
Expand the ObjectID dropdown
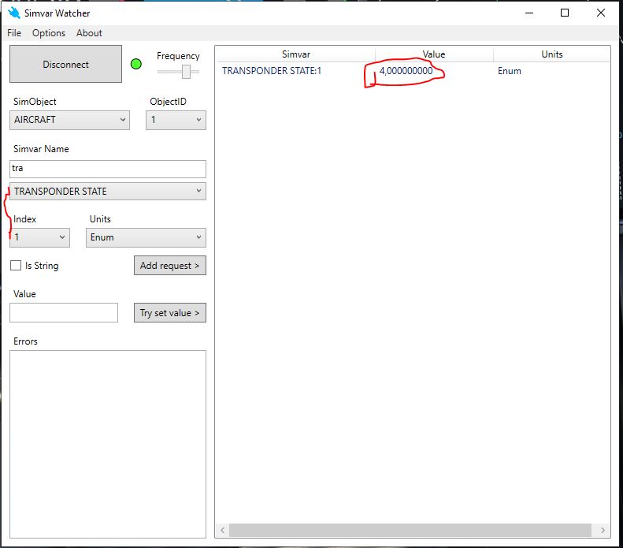(176, 120)
